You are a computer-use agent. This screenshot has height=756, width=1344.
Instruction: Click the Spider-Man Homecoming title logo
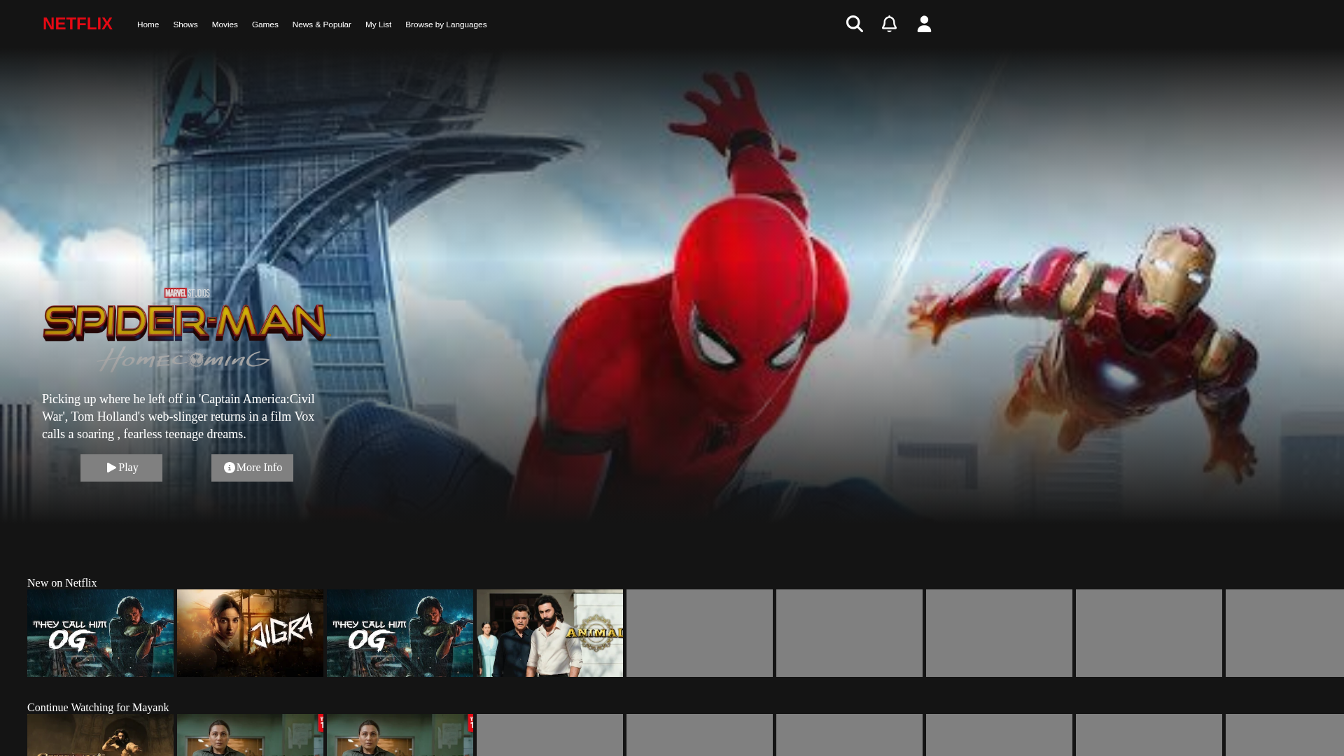pos(185,330)
